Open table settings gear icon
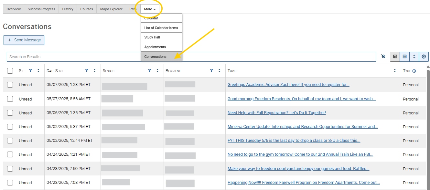The image size is (430, 190). click(424, 57)
